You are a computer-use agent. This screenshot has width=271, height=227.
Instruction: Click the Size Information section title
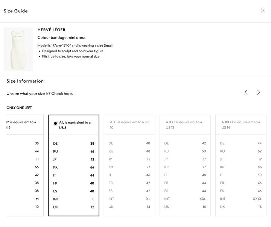(25, 81)
